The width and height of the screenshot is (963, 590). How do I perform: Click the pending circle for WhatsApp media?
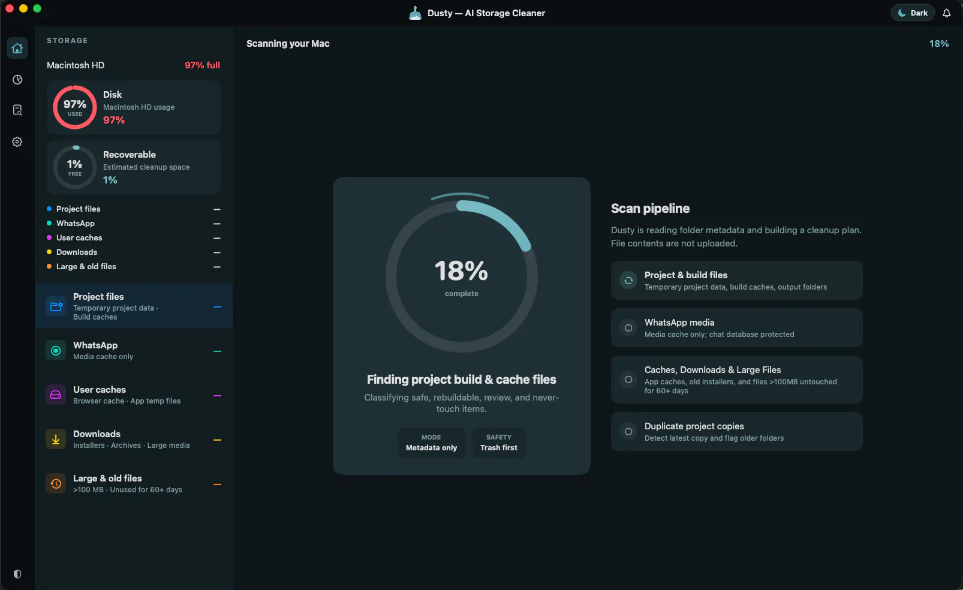pyautogui.click(x=628, y=328)
